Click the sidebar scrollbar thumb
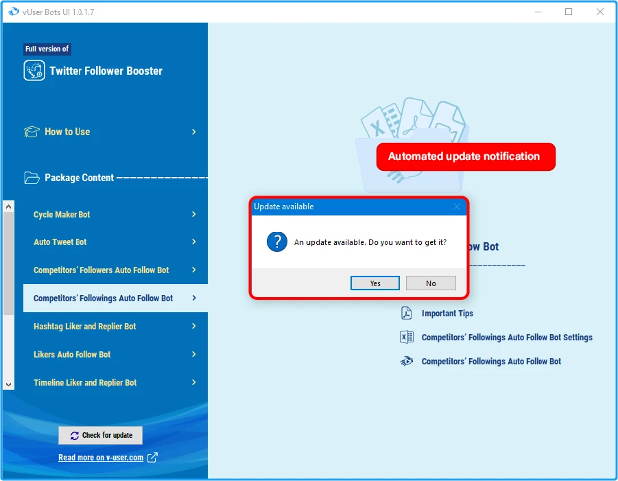The image size is (618, 481). [9, 263]
